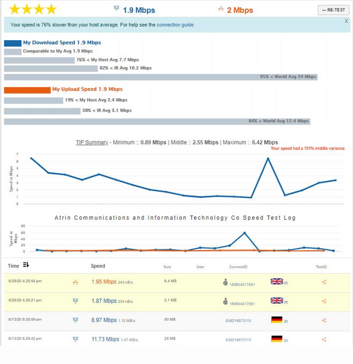Open ConnectID 836216573113 in the 8.97 Mbps row
This screenshot has width=353, height=364.
tap(238, 321)
